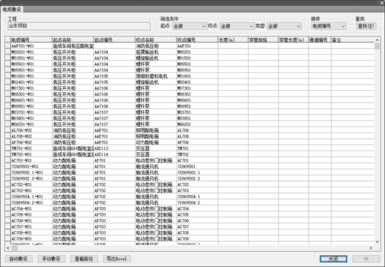
Task: Click the 通道编号 column header
Action: (x=320, y=40)
